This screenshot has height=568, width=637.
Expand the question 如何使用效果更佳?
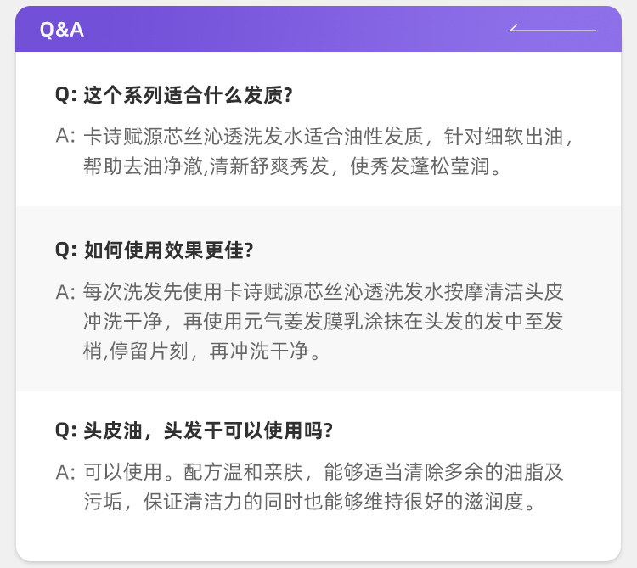(x=168, y=250)
